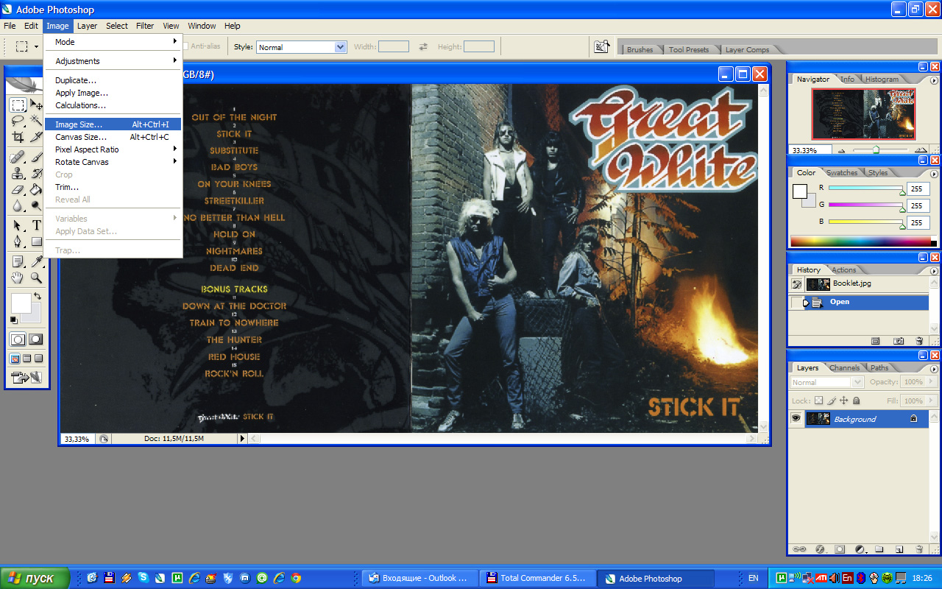Choose Canvas Size from the Image menu
Viewport: 942px width, 589px height.
113,137
